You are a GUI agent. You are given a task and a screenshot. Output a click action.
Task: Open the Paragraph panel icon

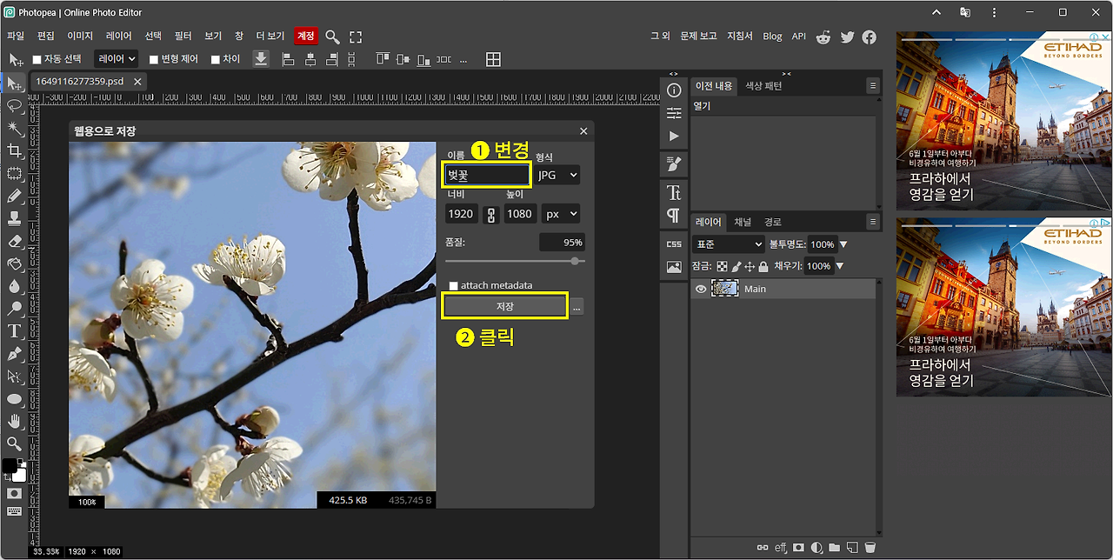pos(674,215)
